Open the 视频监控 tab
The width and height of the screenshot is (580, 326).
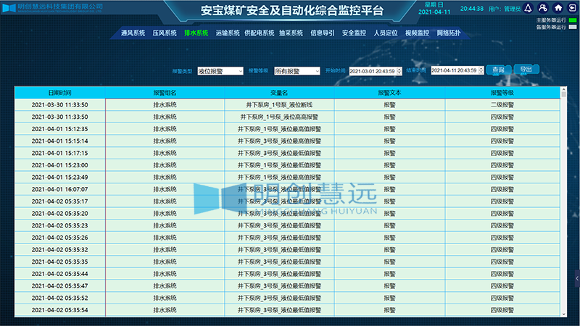[417, 33]
